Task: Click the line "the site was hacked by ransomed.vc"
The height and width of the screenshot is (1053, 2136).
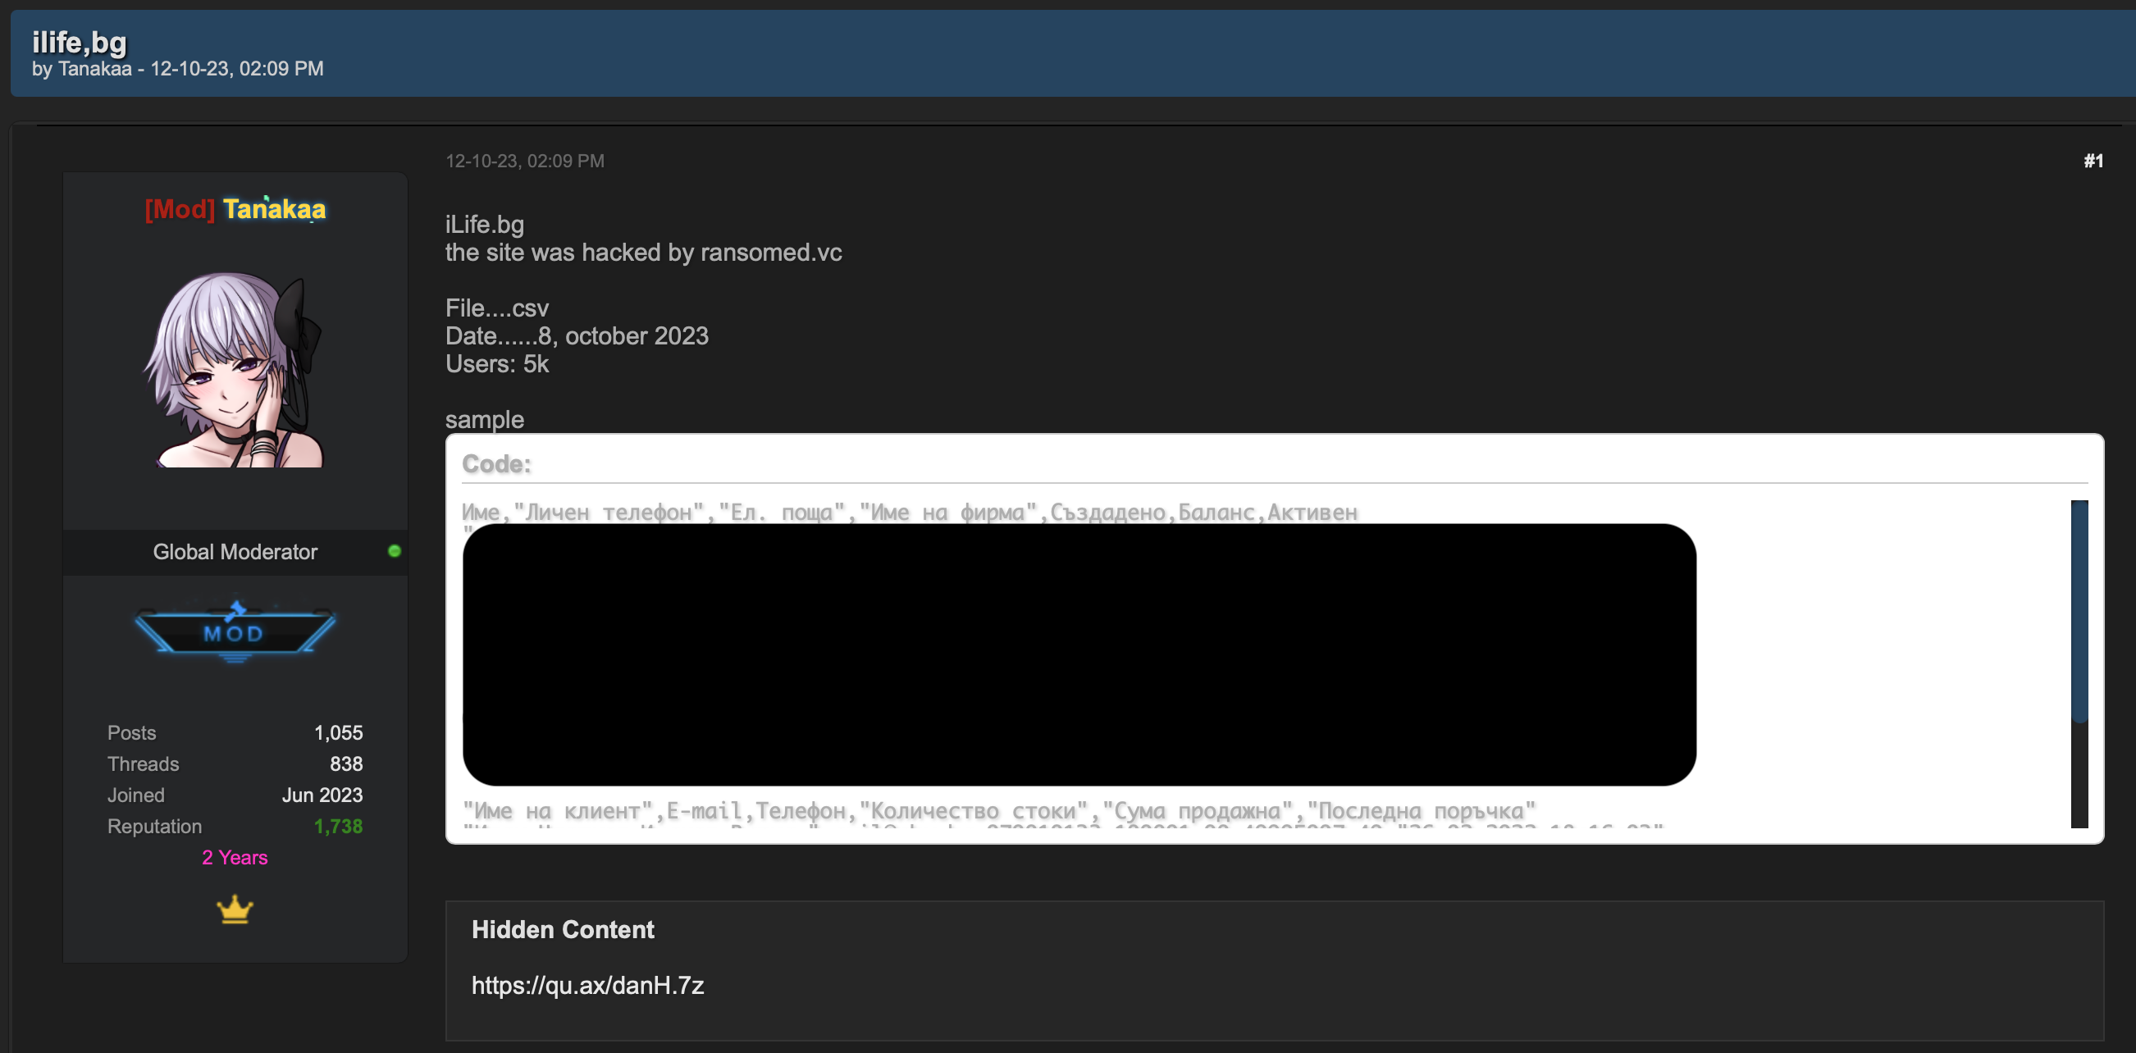Action: coord(643,253)
